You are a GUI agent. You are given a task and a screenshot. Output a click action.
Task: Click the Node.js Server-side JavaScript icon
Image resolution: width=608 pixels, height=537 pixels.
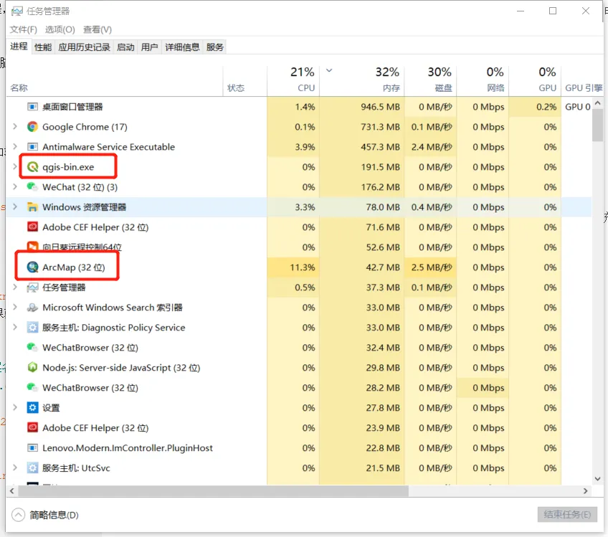click(32, 368)
